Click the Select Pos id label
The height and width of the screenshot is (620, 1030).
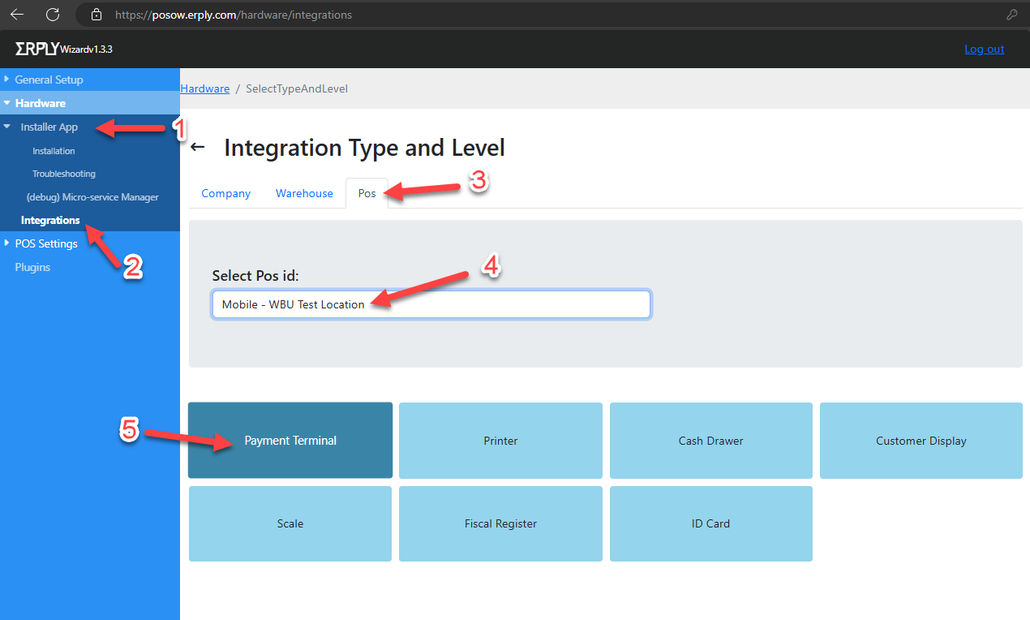[255, 276]
